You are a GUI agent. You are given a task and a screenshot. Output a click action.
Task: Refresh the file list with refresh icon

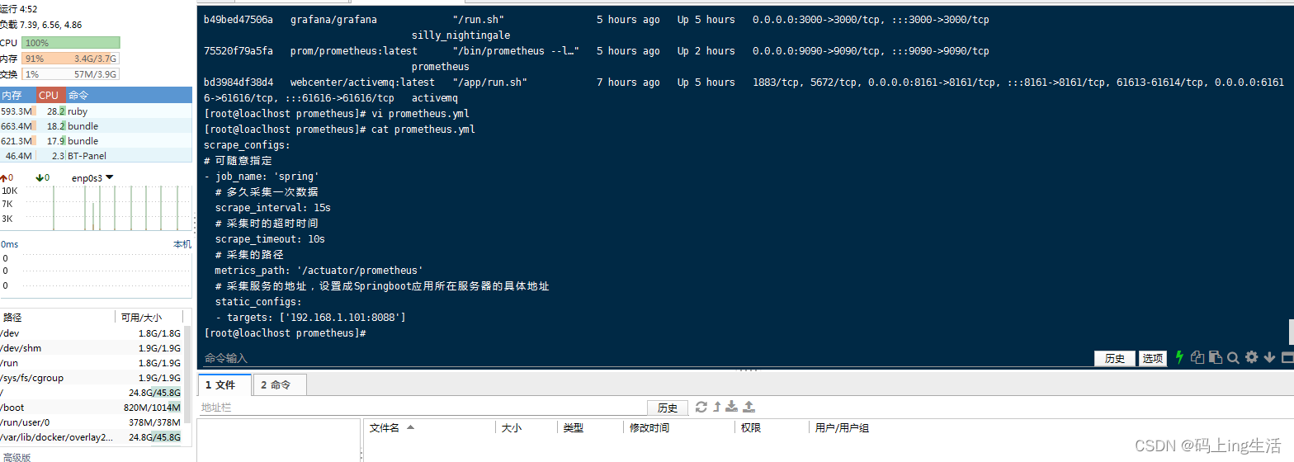pyautogui.click(x=701, y=407)
